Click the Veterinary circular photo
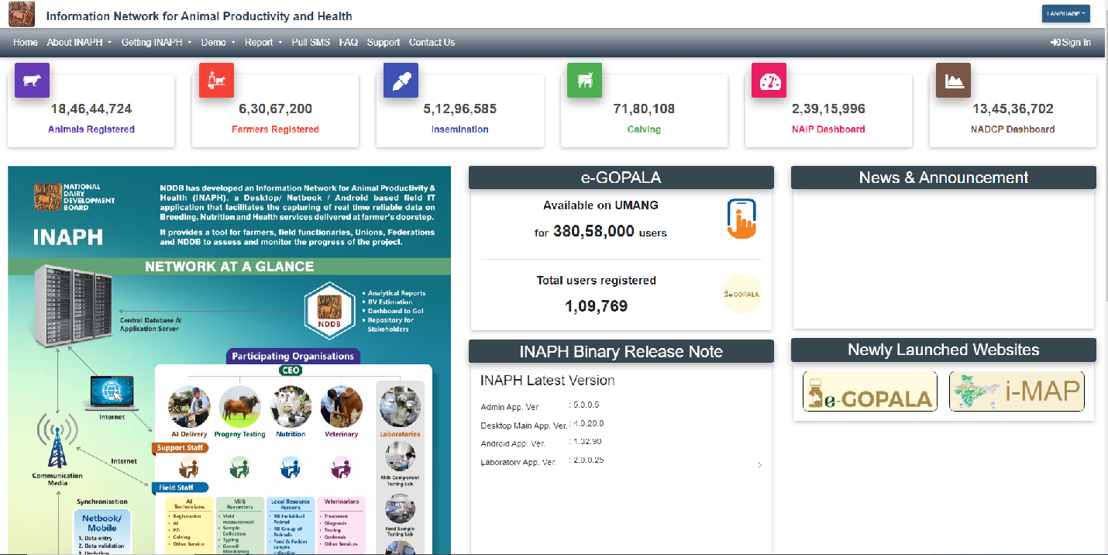 [342, 407]
